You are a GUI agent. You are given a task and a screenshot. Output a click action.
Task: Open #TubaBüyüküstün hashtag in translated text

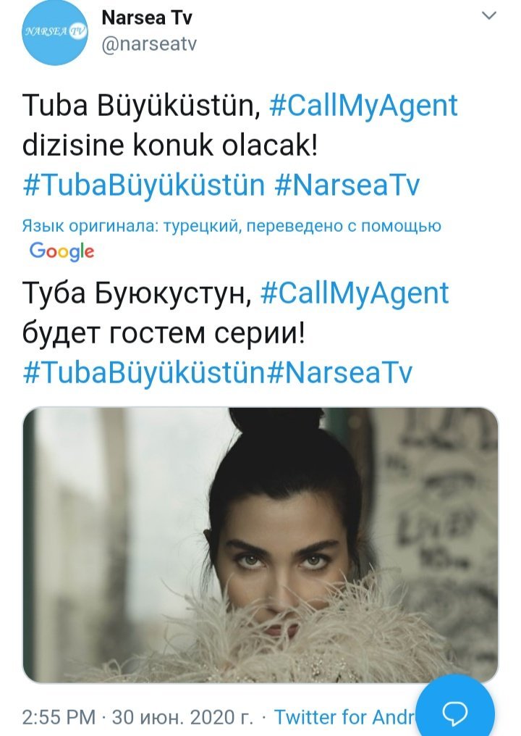coord(143,372)
